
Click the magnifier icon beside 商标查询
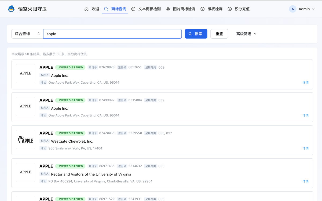[106, 9]
